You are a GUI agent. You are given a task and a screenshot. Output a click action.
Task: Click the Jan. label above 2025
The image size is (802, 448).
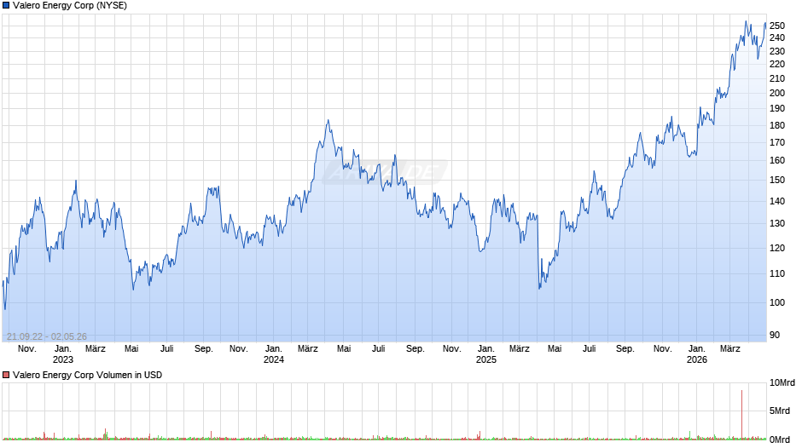(486, 349)
